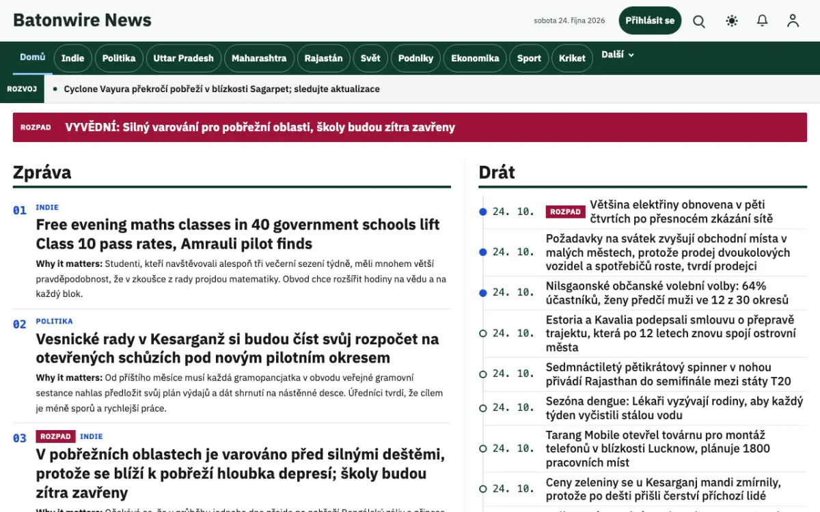
Task: Open the Maharashtra section
Action: (x=259, y=58)
